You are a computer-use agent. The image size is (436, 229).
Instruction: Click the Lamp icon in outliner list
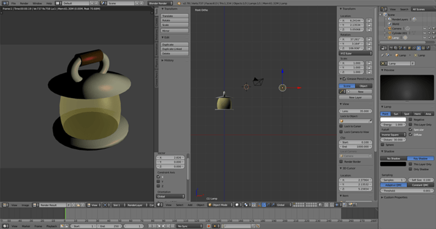point(390,37)
